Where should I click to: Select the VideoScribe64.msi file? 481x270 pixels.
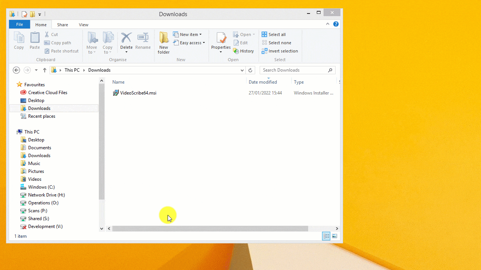138,93
